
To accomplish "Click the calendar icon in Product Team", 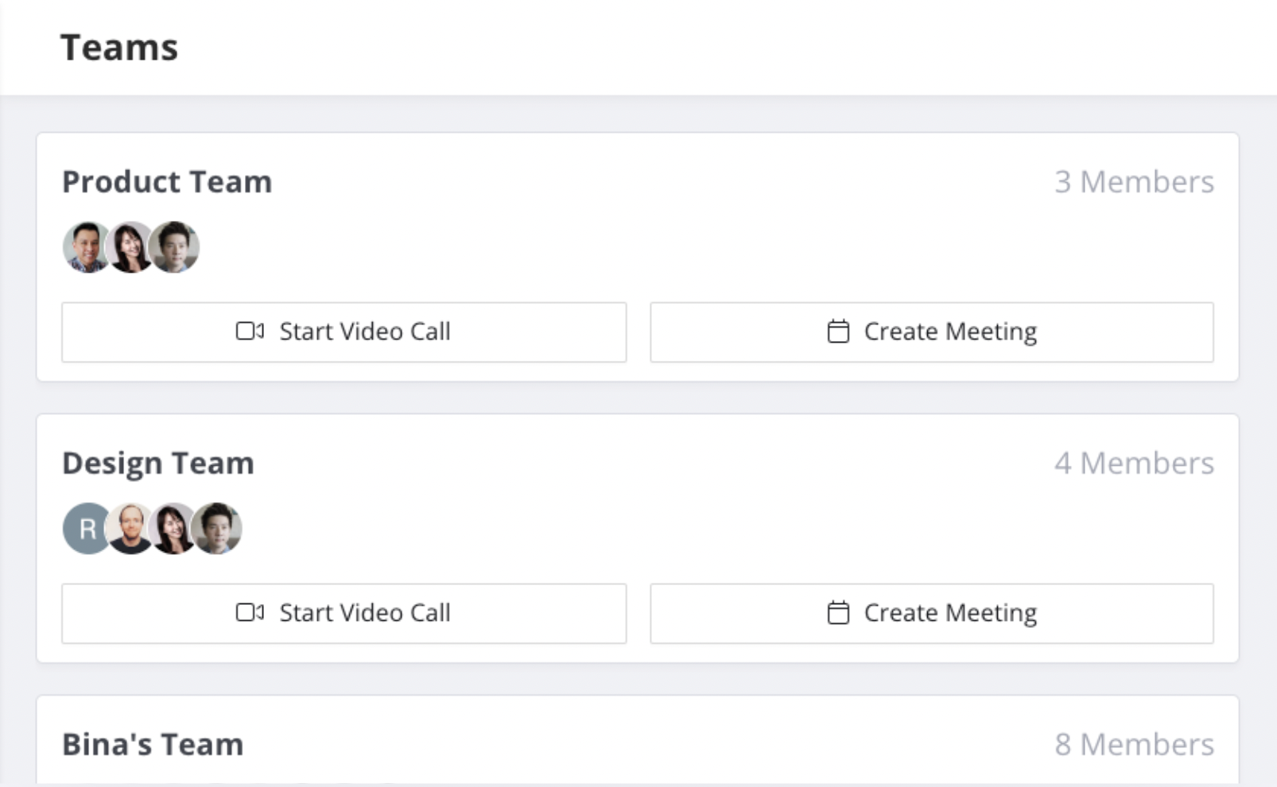I will coord(838,331).
